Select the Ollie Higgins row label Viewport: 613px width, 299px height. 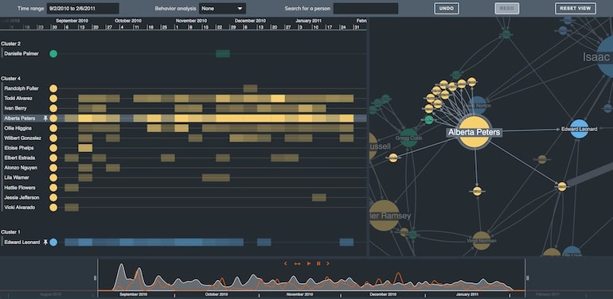point(18,128)
